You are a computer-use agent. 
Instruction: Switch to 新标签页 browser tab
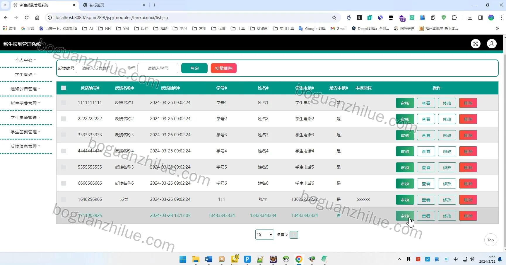click(x=114, y=5)
